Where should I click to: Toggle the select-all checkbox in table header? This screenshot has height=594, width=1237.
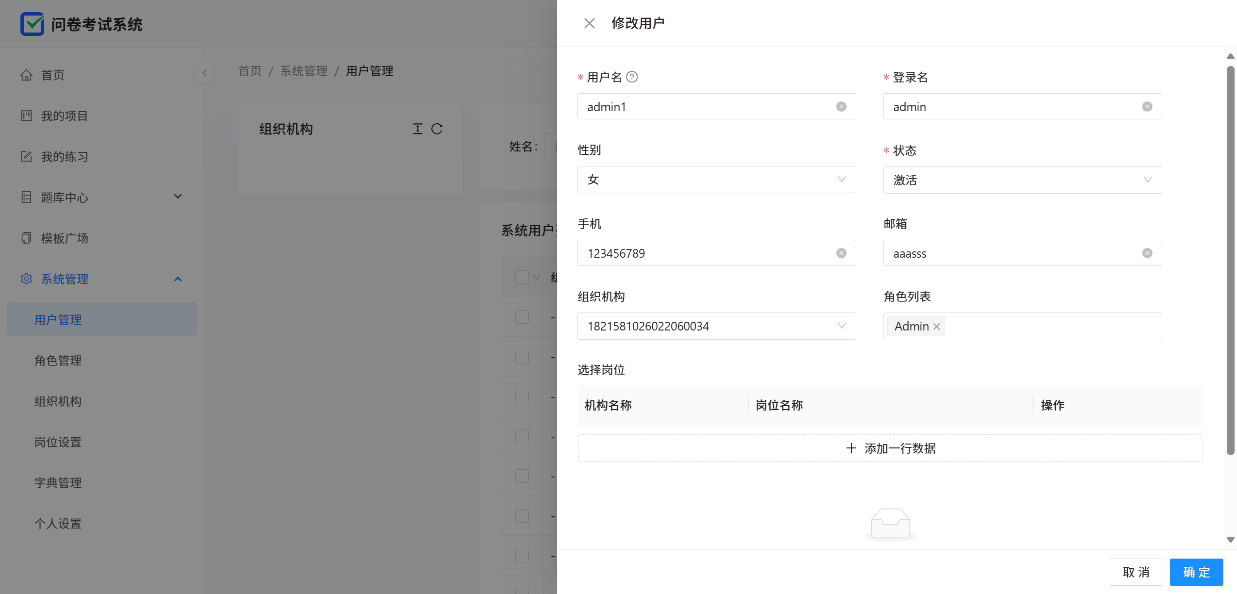click(x=522, y=278)
